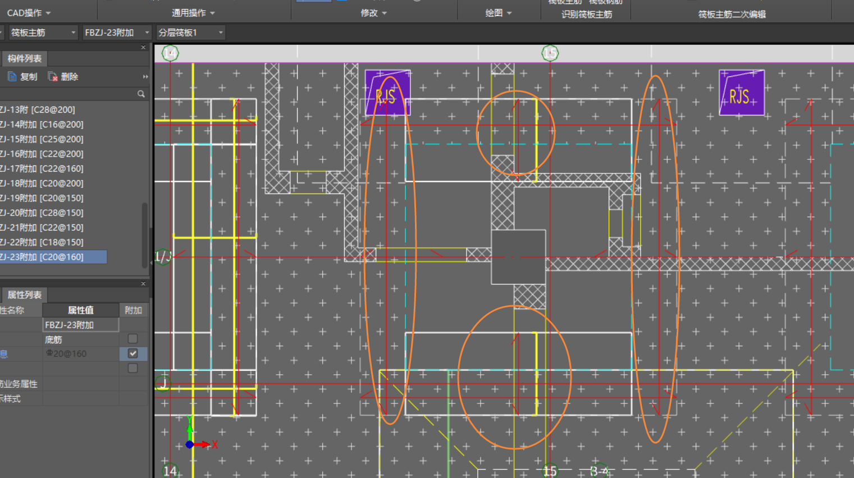Click axis bubble J on left edge
The height and width of the screenshot is (478, 854).
click(162, 384)
